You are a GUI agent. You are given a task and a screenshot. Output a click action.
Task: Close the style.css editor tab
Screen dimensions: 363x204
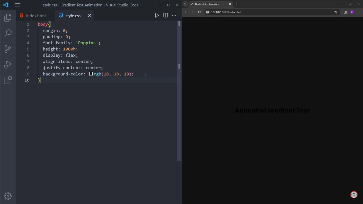[90, 15]
